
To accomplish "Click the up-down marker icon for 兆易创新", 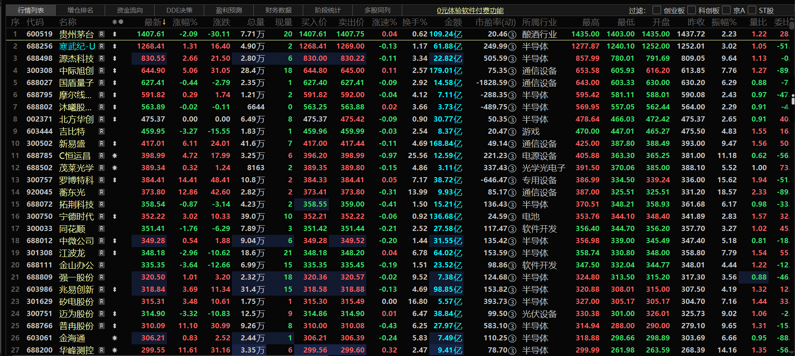I will (115, 289).
